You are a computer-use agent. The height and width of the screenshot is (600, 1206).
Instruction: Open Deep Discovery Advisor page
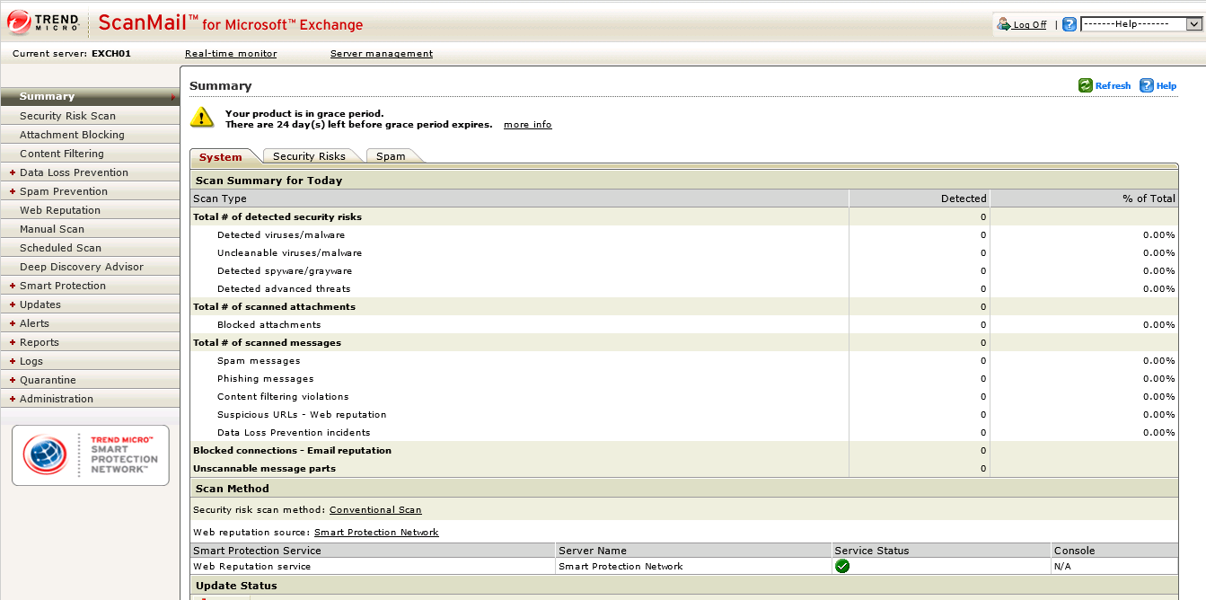(x=90, y=267)
